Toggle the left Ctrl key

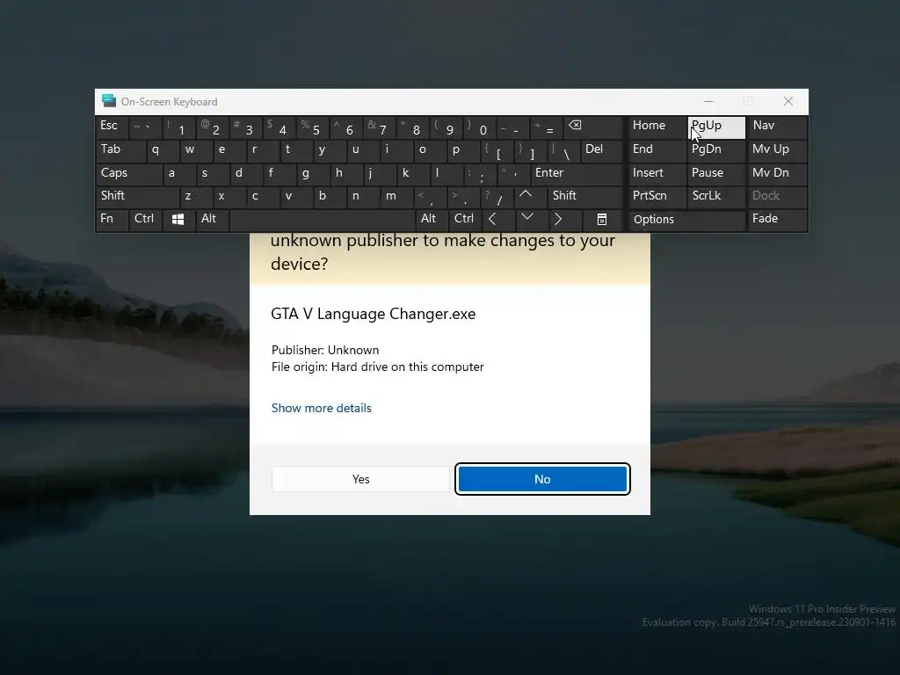(146, 219)
